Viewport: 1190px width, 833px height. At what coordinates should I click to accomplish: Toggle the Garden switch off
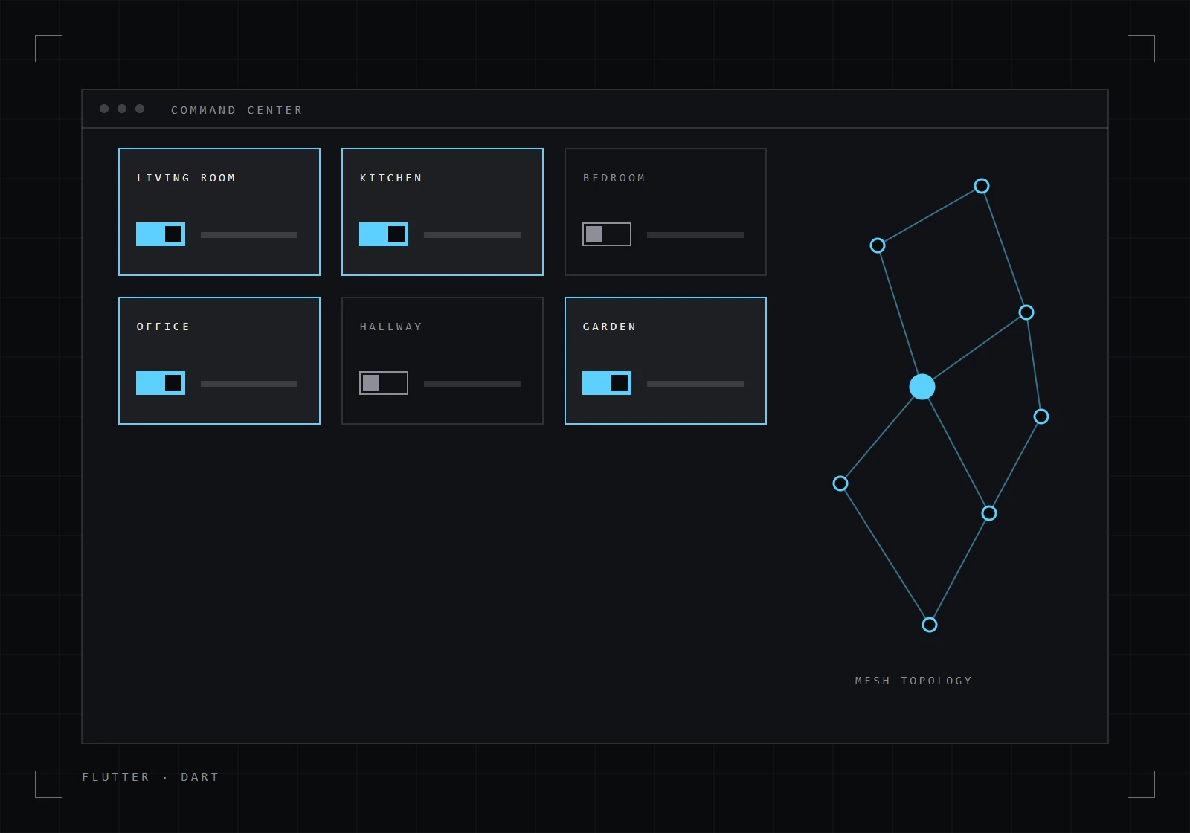(607, 383)
